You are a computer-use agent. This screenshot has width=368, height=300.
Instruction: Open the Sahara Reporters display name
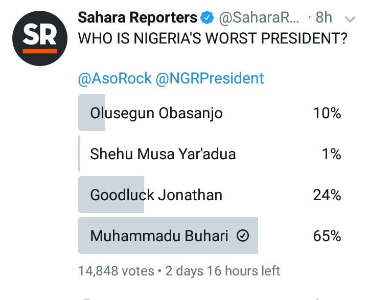(x=137, y=18)
